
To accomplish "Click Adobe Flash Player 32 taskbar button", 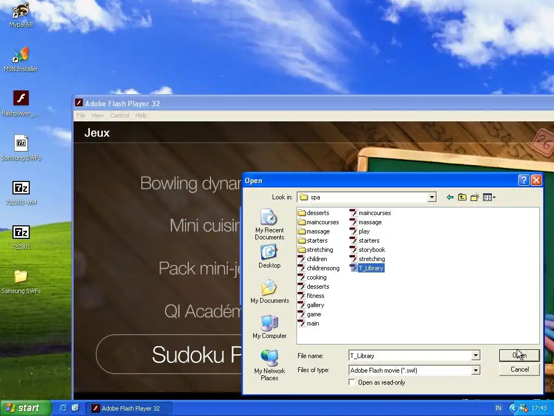I will pyautogui.click(x=129, y=408).
